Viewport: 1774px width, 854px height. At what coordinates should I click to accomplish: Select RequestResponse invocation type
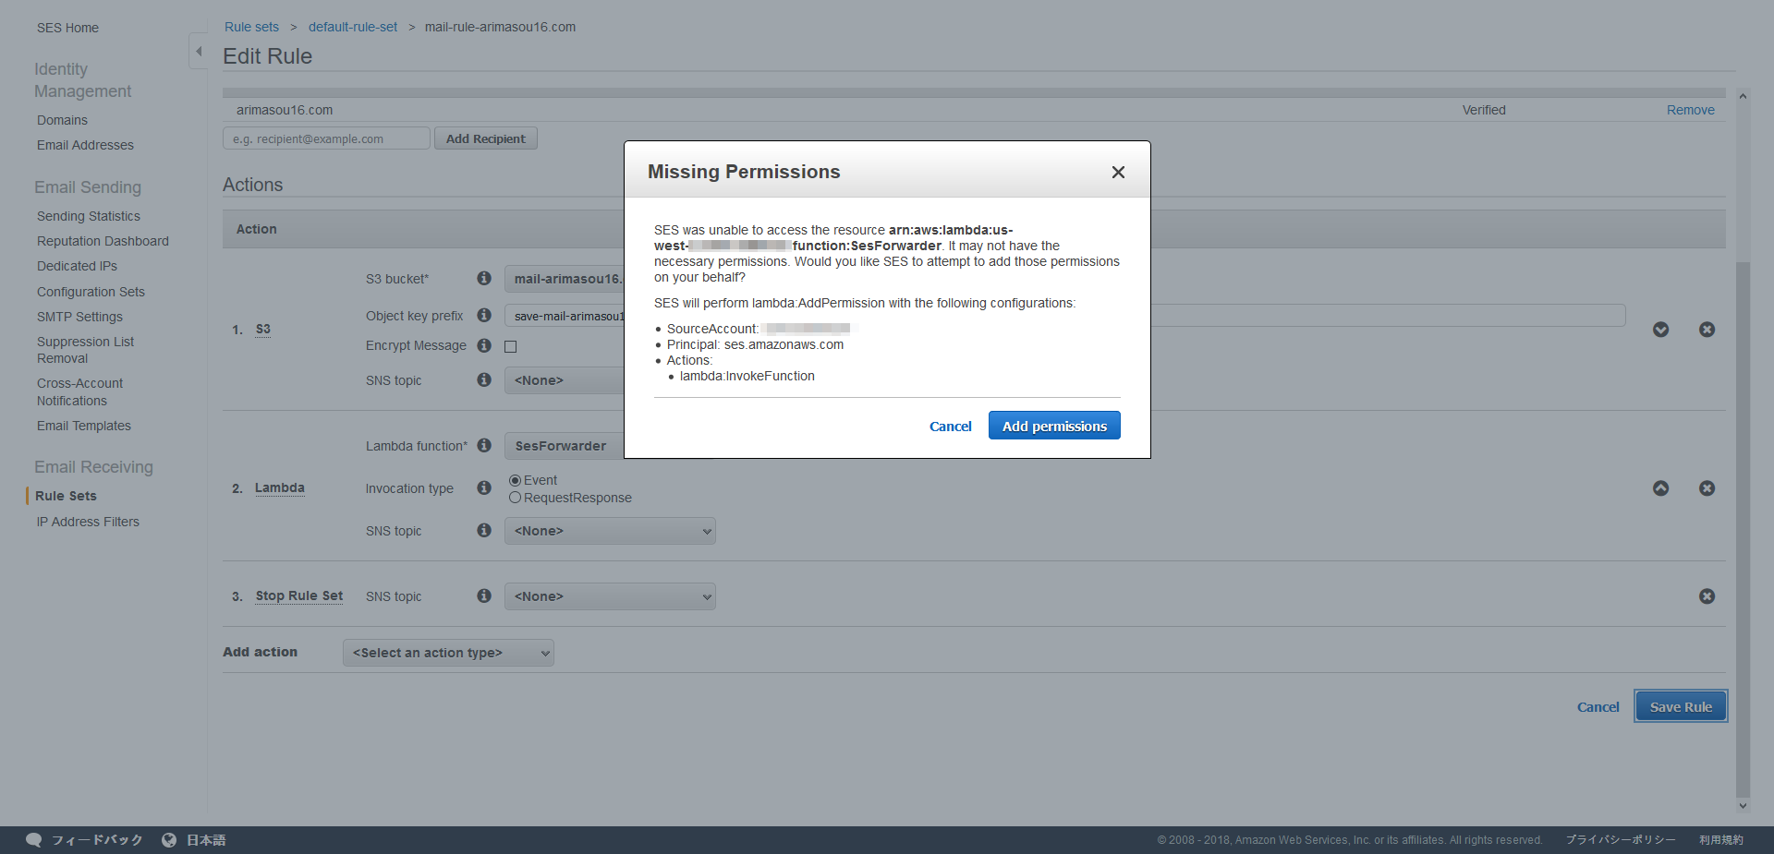pos(515,498)
